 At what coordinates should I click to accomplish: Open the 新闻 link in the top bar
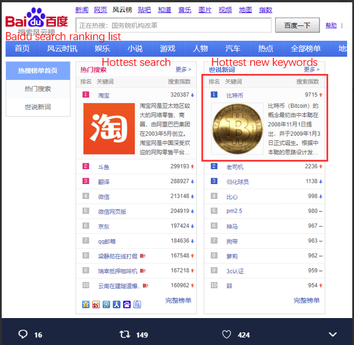81,10
